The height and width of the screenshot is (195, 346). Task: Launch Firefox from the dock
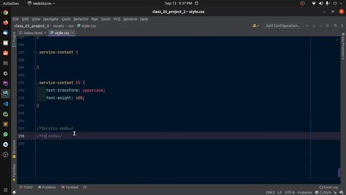point(5,23)
